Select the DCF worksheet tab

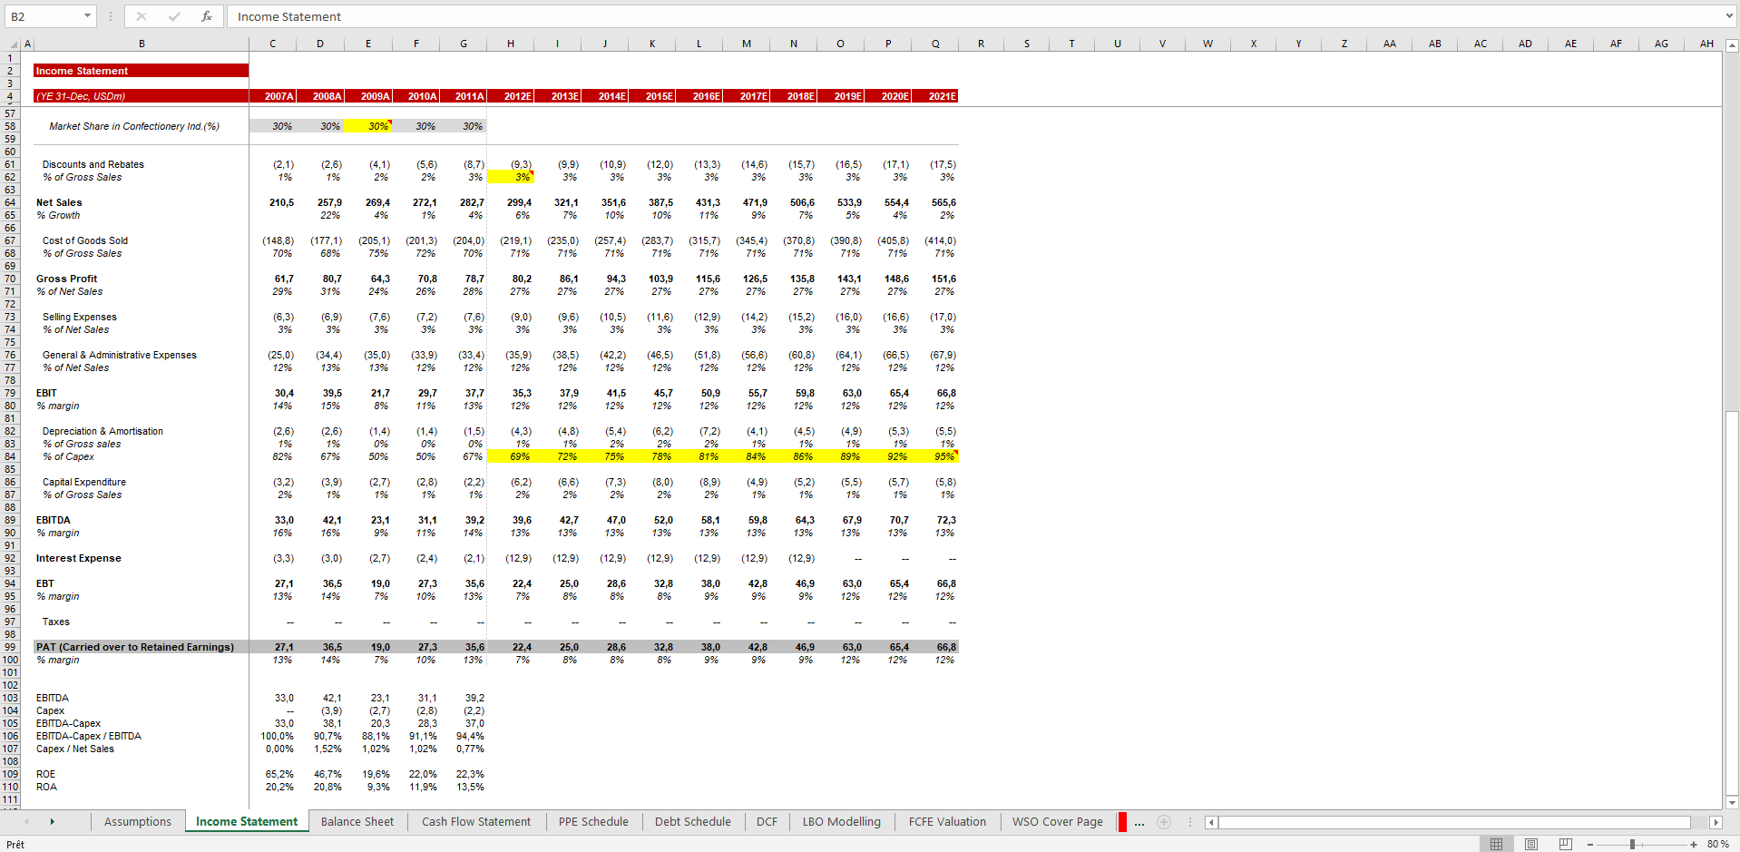[767, 822]
